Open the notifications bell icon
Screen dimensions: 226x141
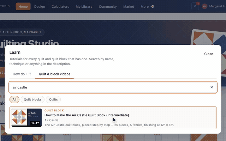[195, 6]
